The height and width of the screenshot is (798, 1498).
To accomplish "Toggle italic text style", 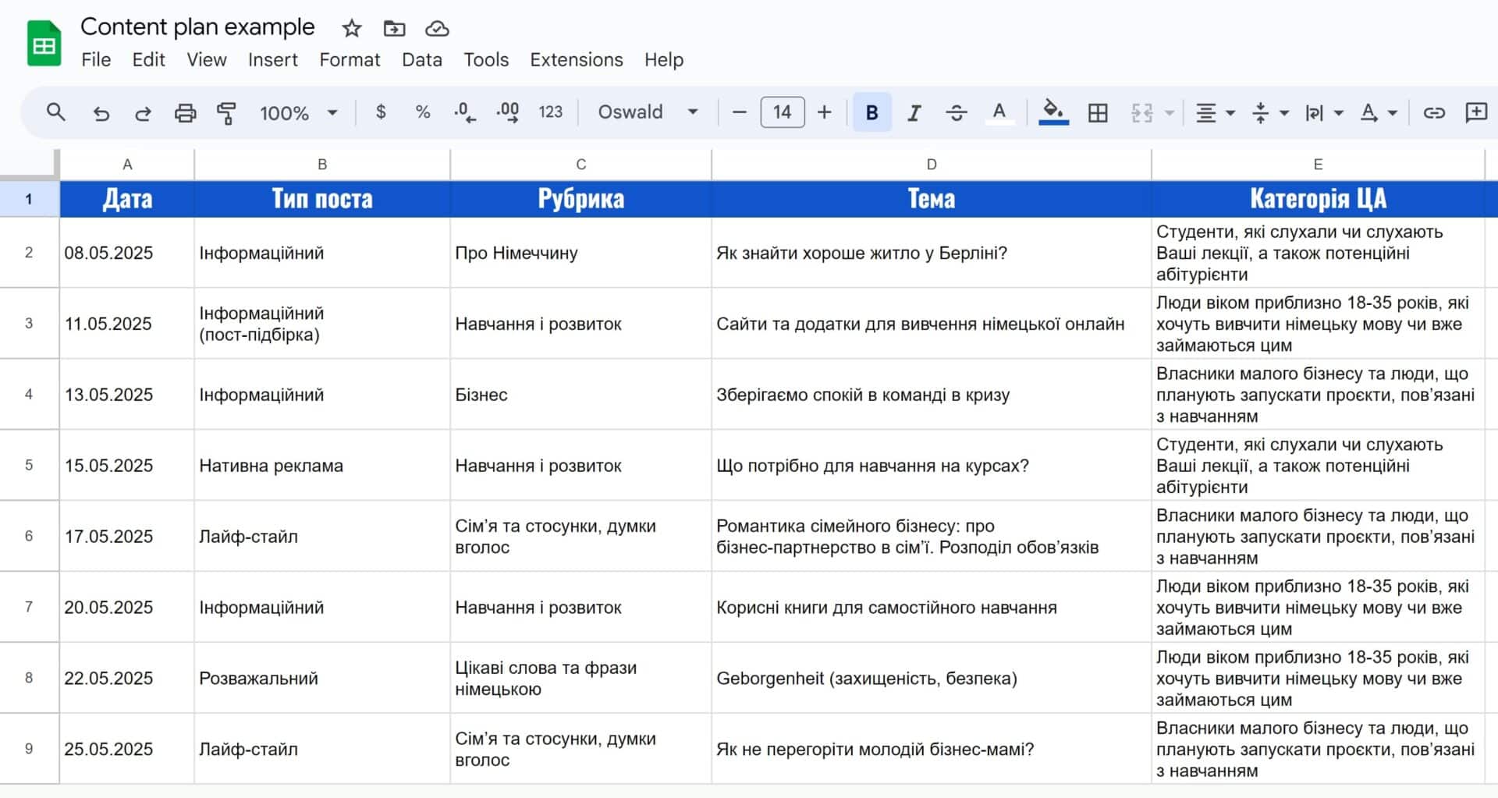I will [914, 113].
